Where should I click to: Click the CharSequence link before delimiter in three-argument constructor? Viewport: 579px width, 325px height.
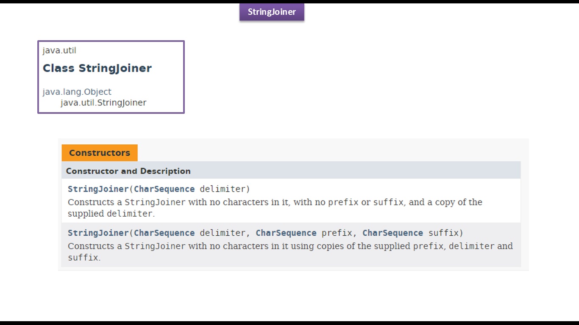tap(164, 233)
